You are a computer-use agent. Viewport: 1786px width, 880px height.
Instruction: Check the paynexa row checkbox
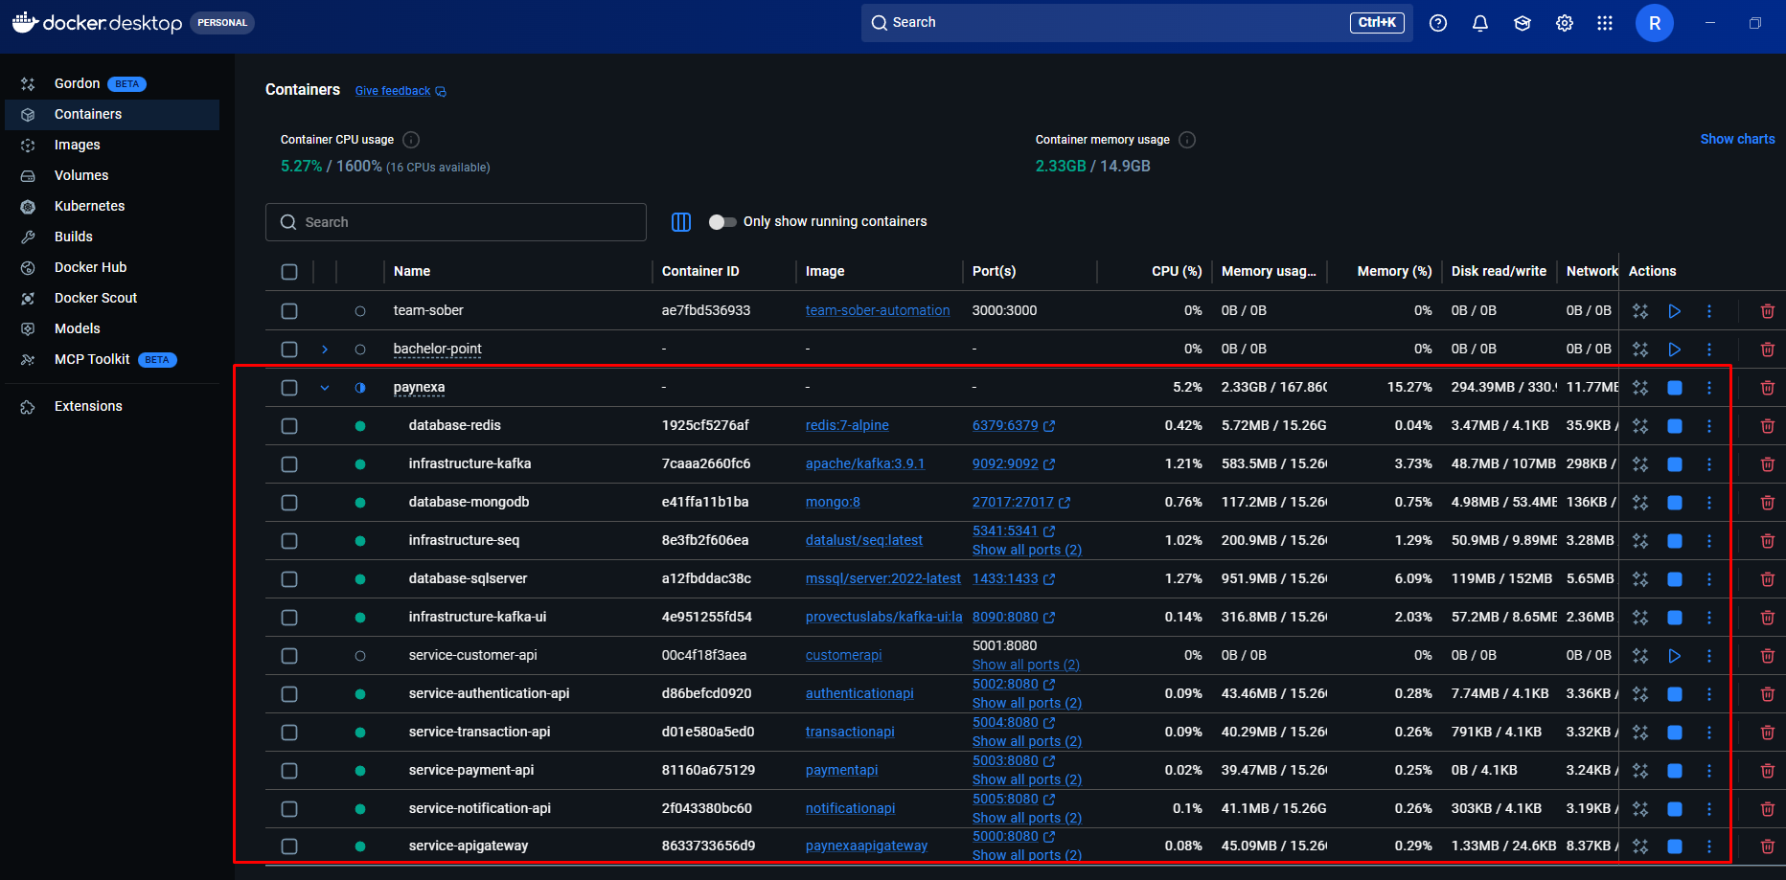(289, 388)
